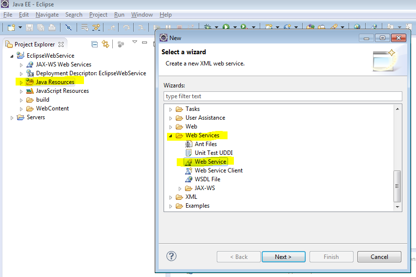Expand the JAX-WS wizard subfolder
Screen dimensions: 416x277
(180, 189)
